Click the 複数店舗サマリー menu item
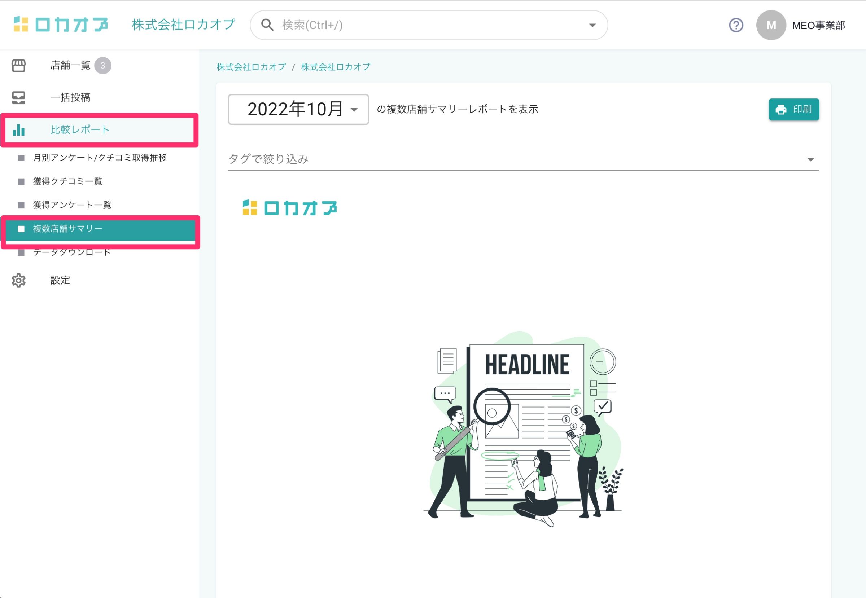866x598 pixels. click(x=67, y=229)
